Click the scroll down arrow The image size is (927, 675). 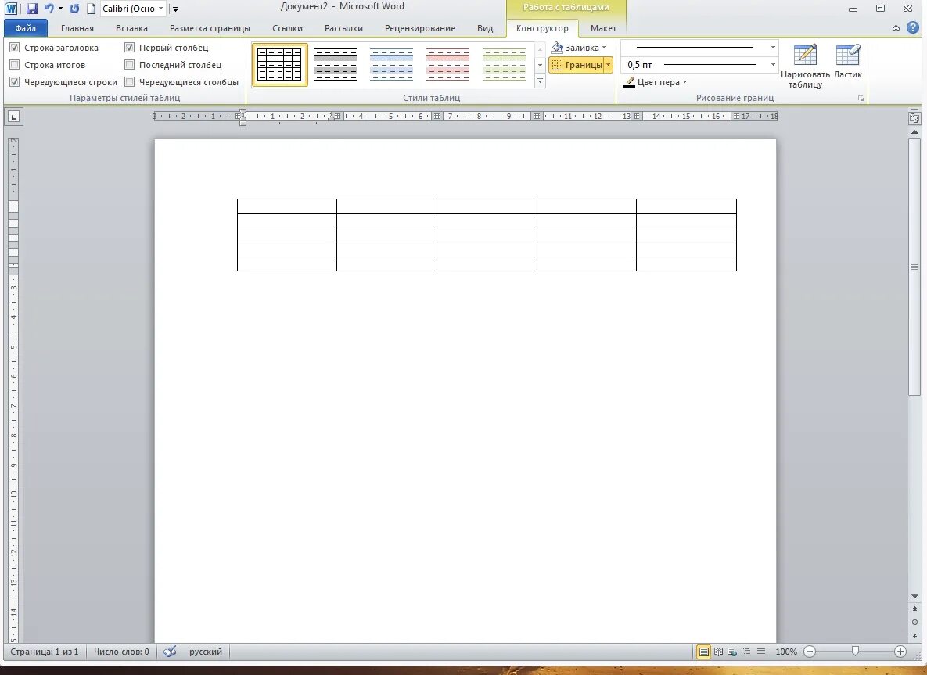(x=914, y=596)
